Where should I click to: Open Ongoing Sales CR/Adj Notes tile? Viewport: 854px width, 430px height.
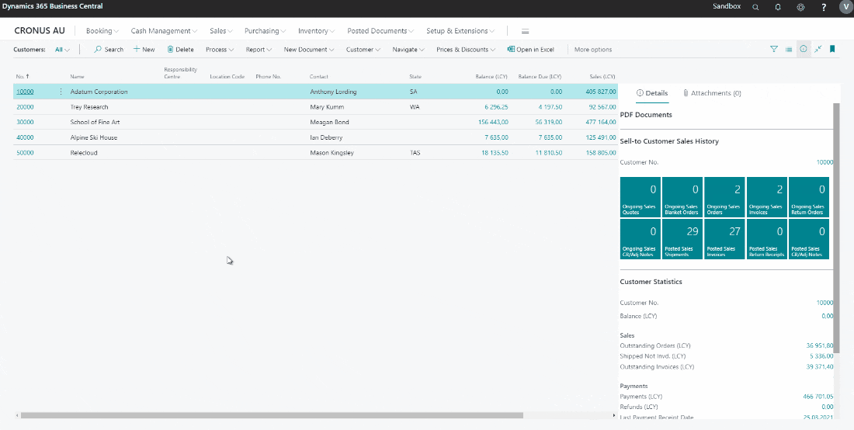click(x=640, y=239)
